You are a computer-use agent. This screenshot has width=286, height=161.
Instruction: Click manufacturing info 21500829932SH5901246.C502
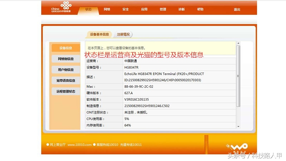pos(147,106)
